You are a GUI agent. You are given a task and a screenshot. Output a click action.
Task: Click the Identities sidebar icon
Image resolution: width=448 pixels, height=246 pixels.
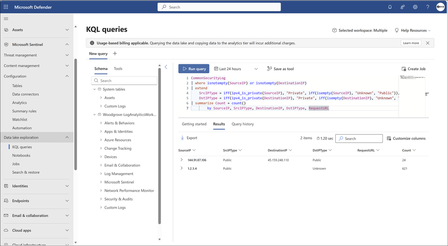(6, 186)
